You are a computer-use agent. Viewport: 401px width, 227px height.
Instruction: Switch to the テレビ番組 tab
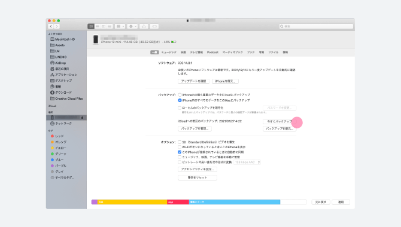tap(196, 53)
